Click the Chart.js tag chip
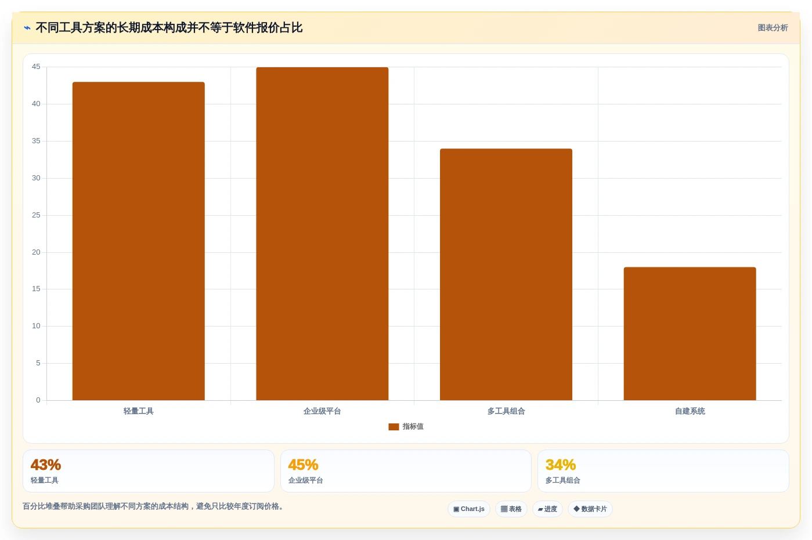 469,509
